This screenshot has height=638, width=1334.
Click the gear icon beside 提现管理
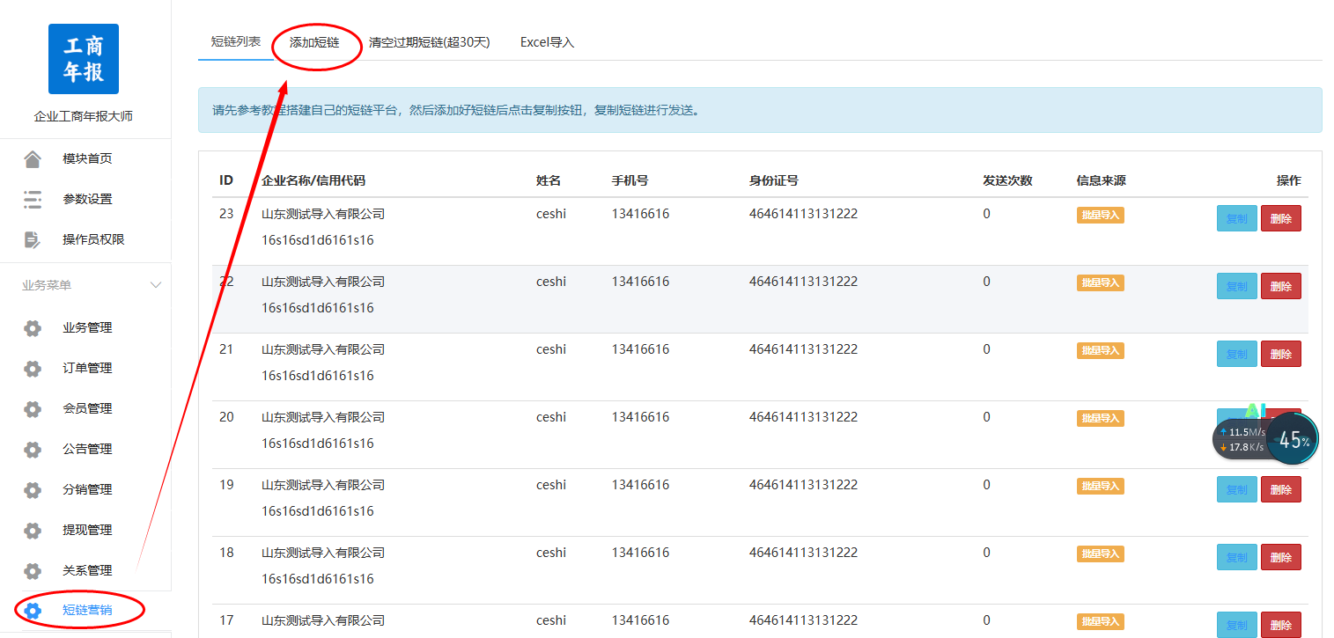point(33,531)
